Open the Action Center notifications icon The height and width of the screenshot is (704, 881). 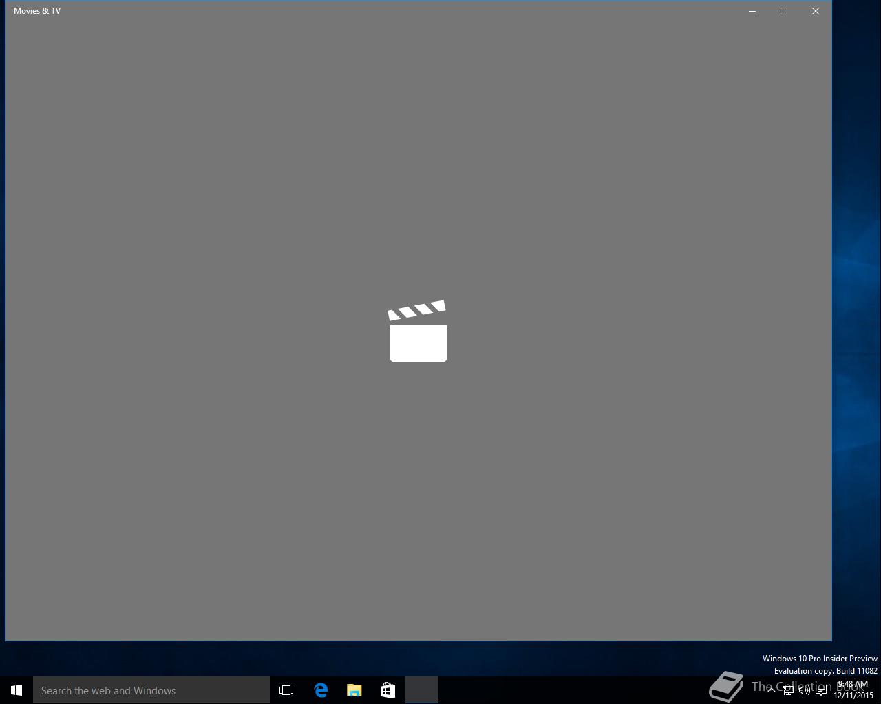tap(821, 690)
